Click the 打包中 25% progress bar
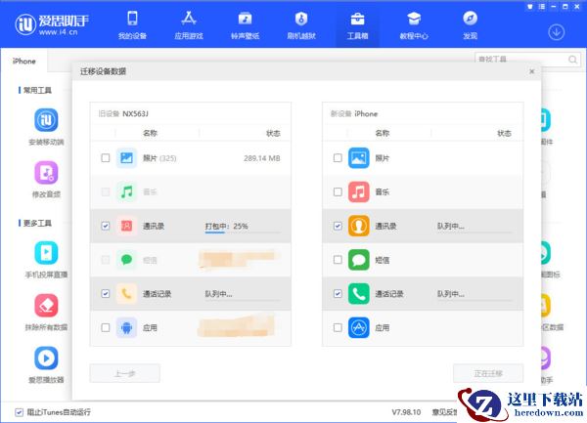 (243, 233)
